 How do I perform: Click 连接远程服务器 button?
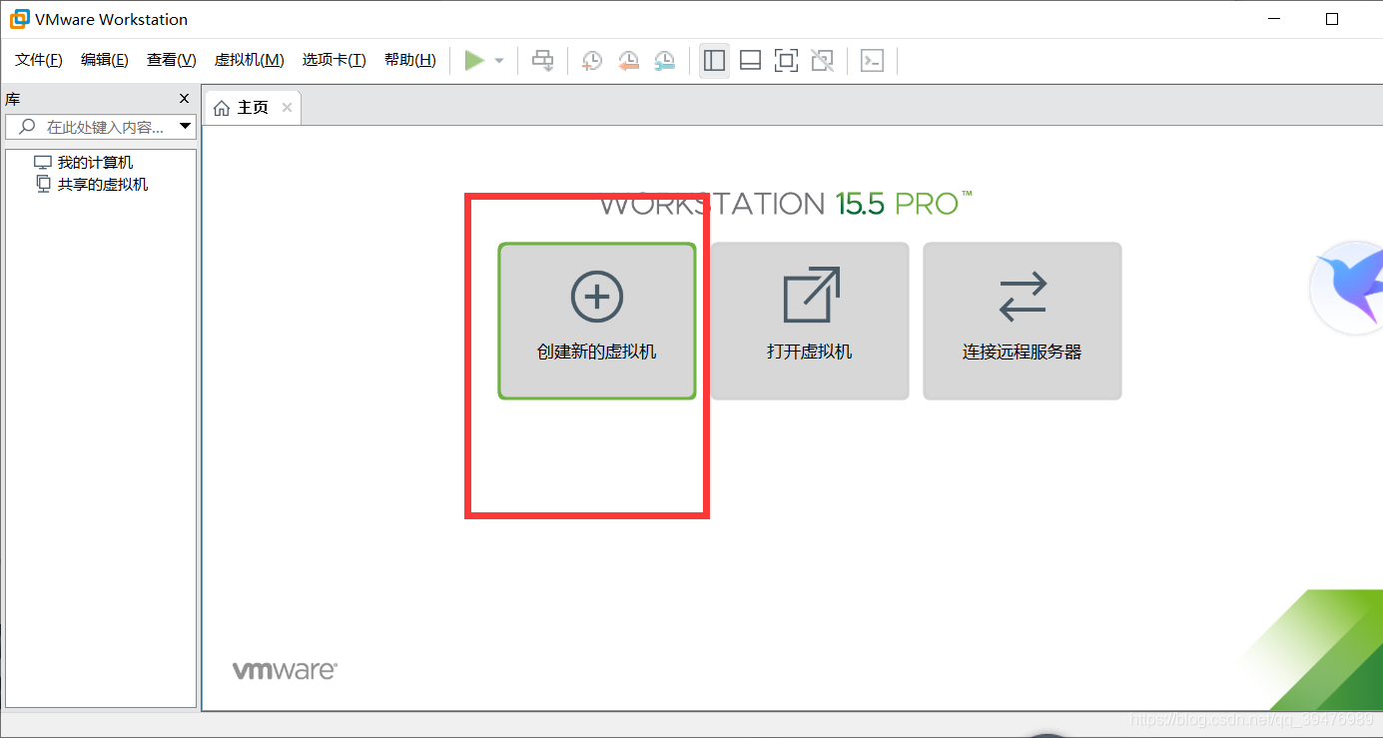click(1023, 321)
